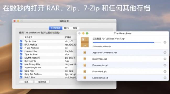This screenshot has width=170, height=94.
Task: Click the extraction progress bar
Action: [x=127, y=43]
